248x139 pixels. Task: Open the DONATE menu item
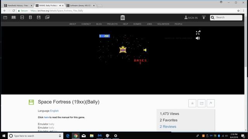coord(137,24)
